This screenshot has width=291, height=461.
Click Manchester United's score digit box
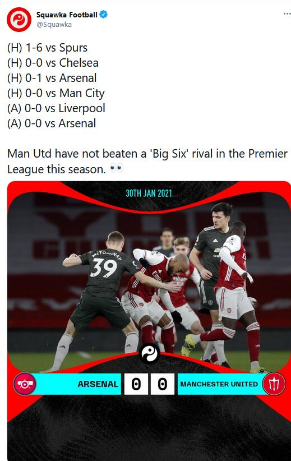[x=163, y=384]
